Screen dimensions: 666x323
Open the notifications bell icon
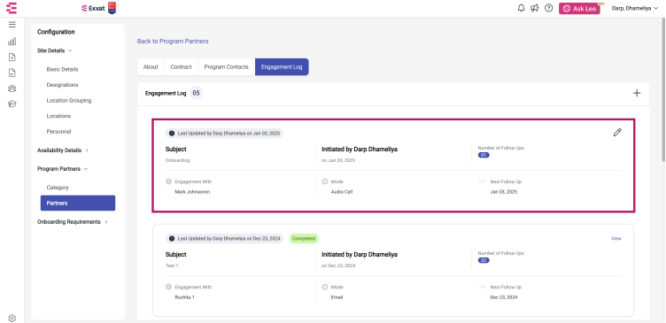(521, 8)
